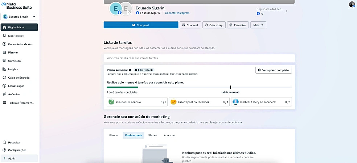Open the Publicar 1 story no Facebook task
Image resolution: width=357 pixels, height=163 pixels.
261,102
